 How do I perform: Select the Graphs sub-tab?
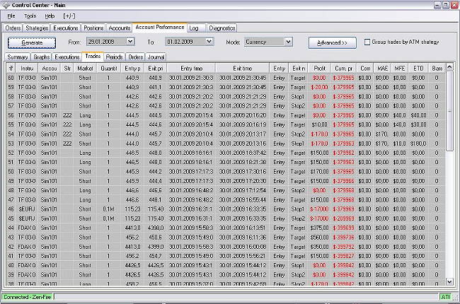tap(42, 56)
